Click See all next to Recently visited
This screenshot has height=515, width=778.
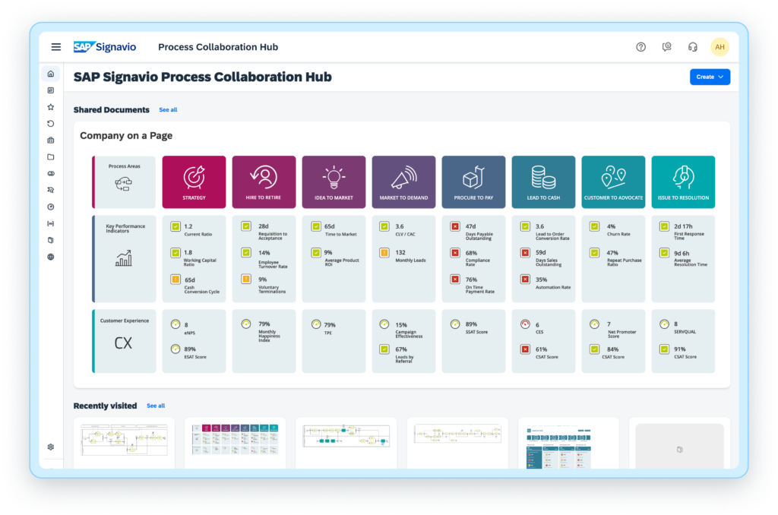pyautogui.click(x=156, y=406)
